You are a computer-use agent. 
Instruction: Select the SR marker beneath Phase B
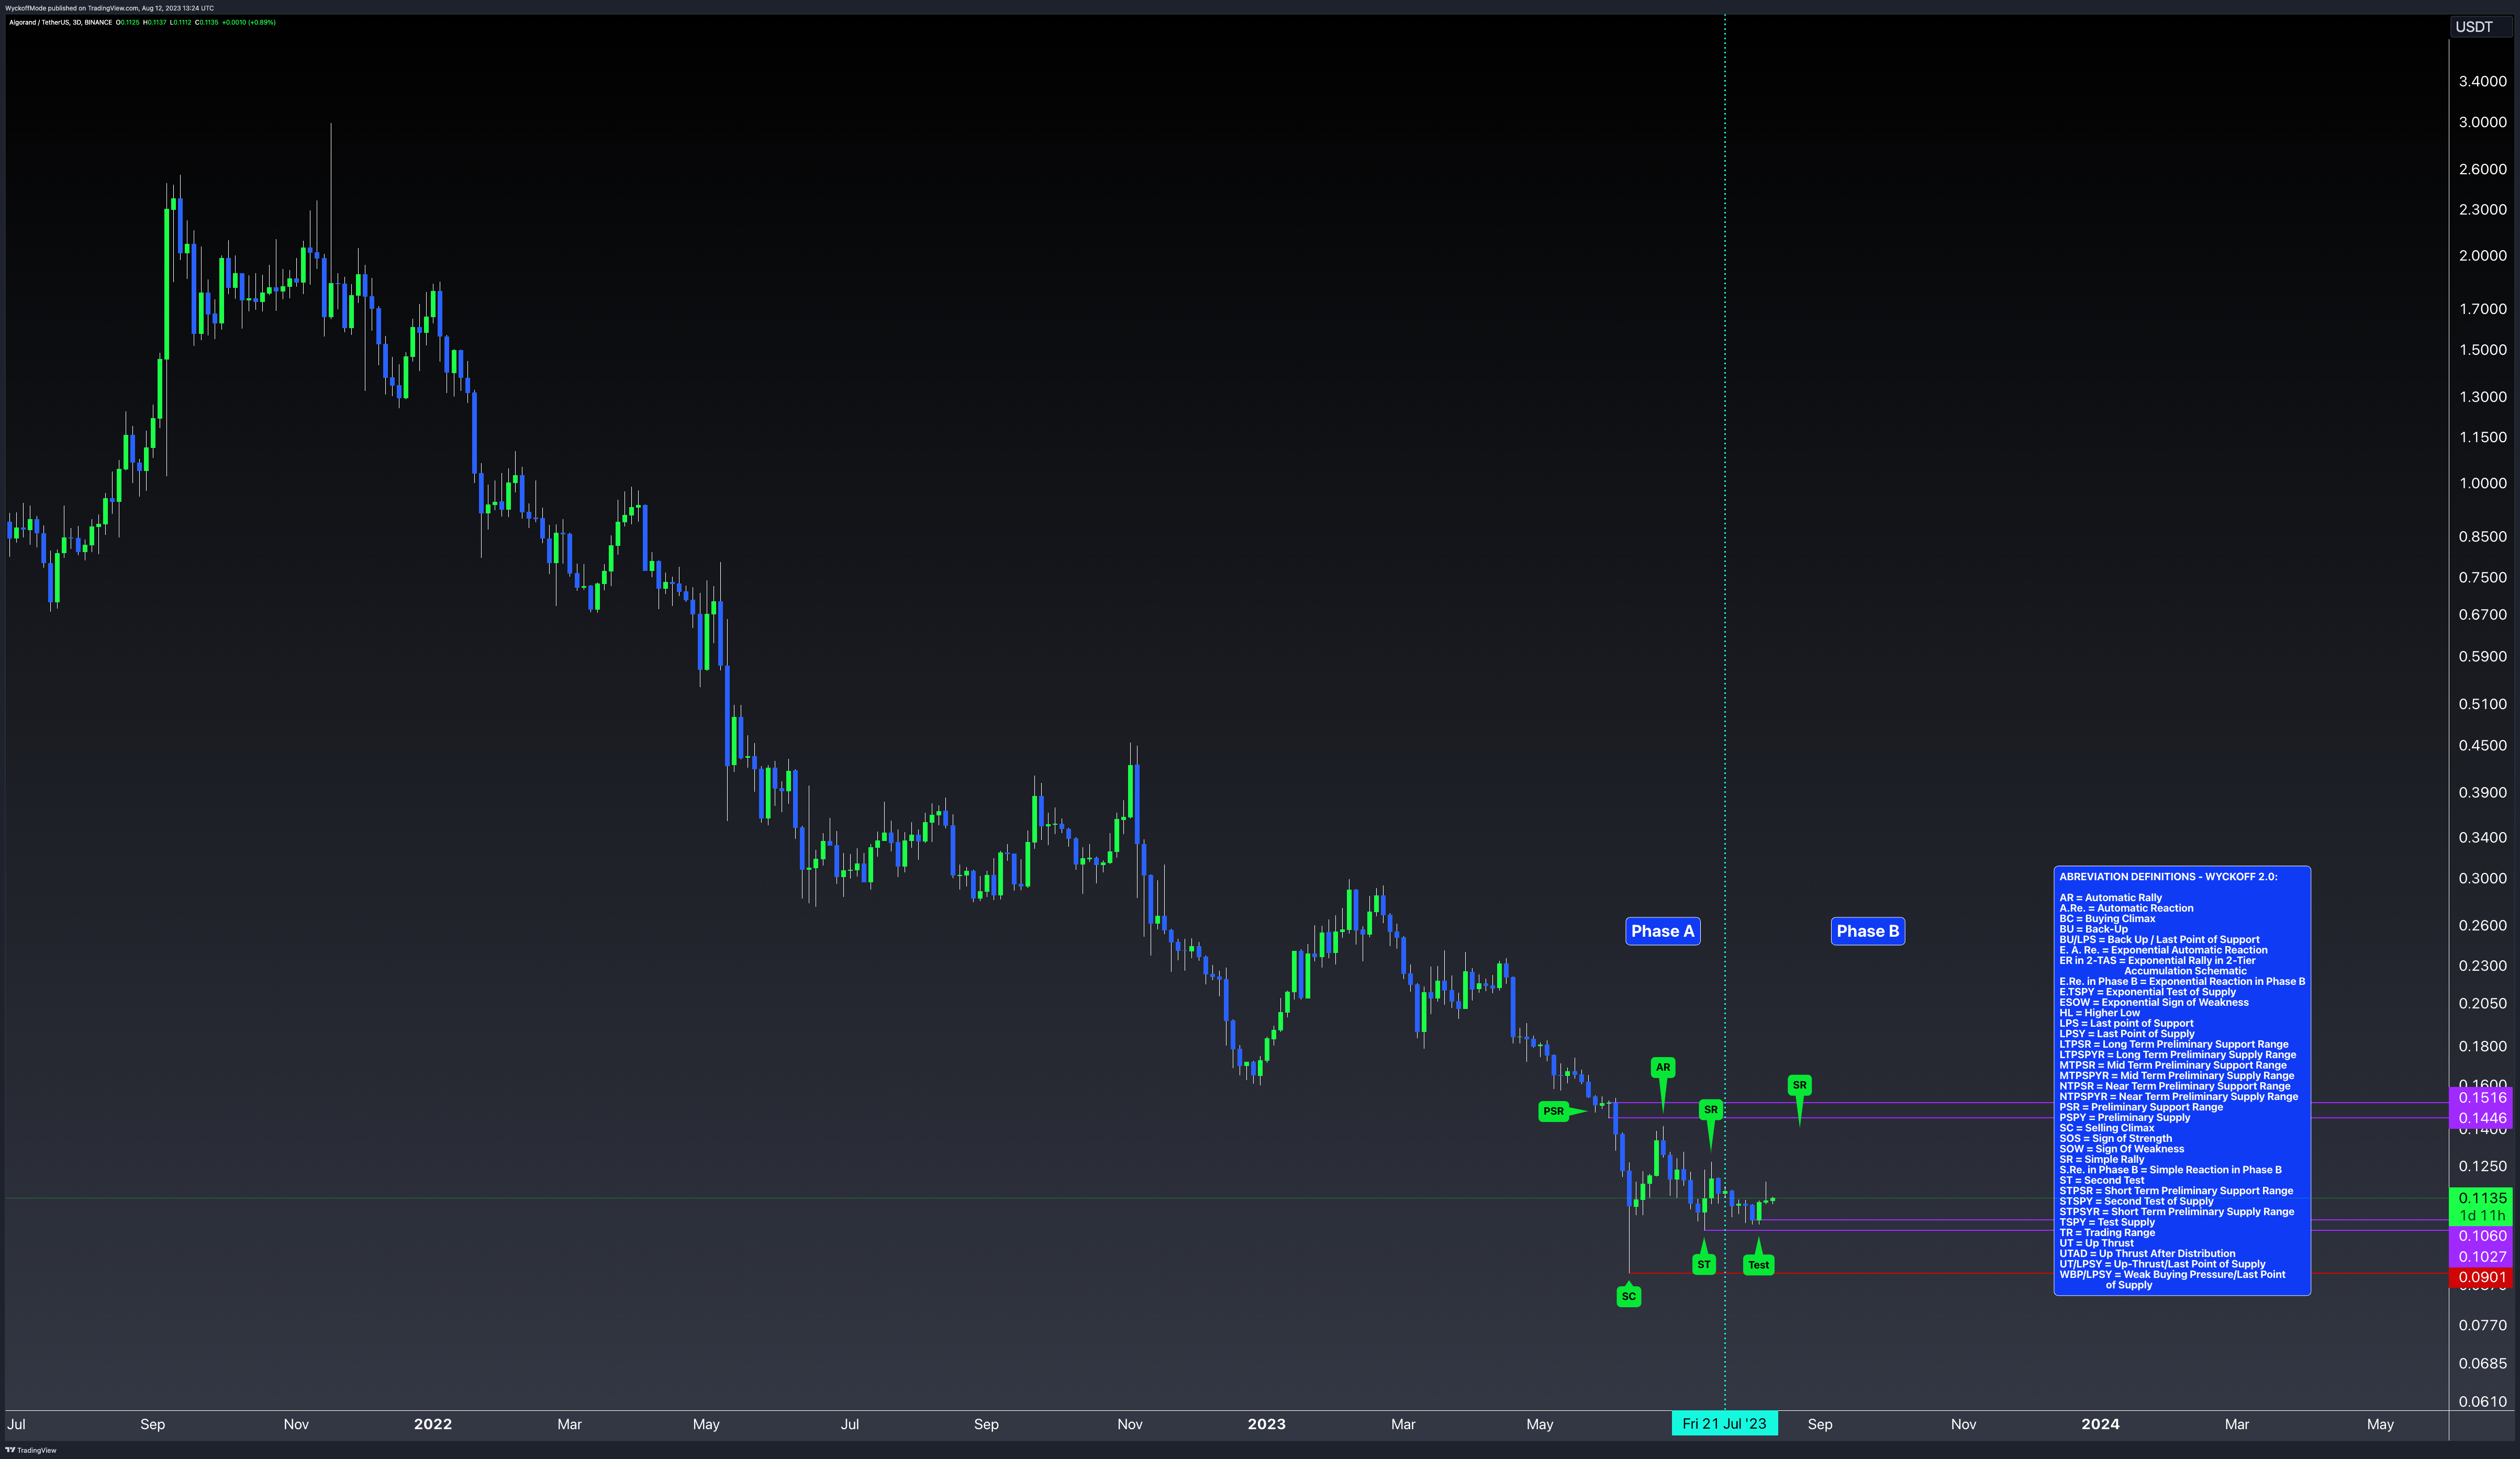pos(1800,1085)
